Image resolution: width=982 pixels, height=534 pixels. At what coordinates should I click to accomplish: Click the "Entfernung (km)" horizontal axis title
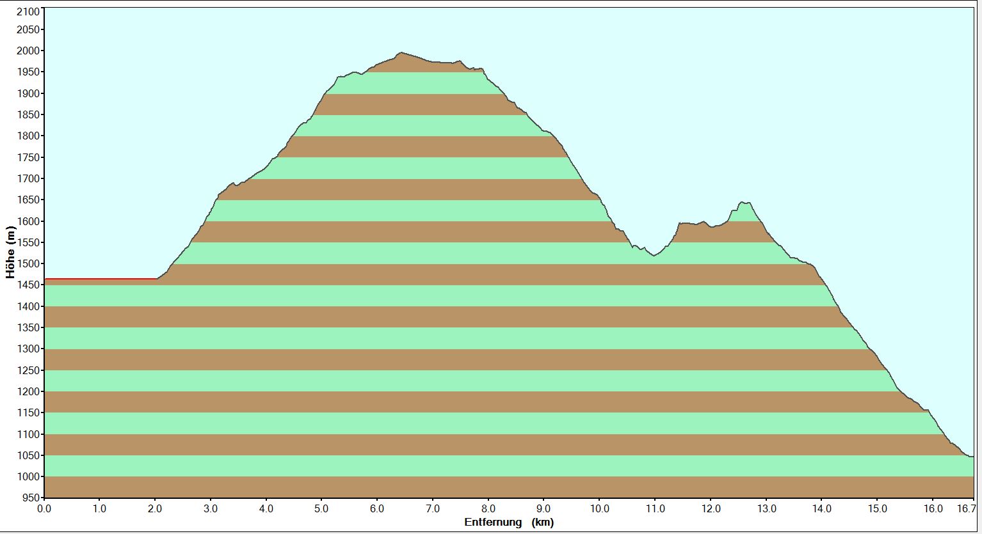pos(508,522)
